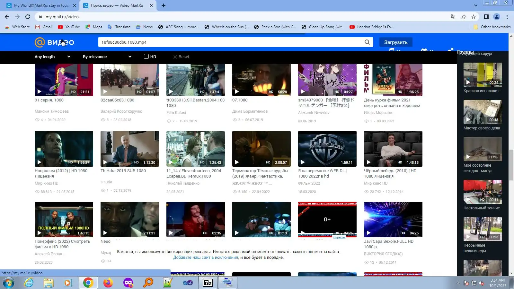This screenshot has width=514, height=289.
Task: Open the 'Терминатор: Тёмные судьбы' thumbnail
Action: tap(261, 149)
